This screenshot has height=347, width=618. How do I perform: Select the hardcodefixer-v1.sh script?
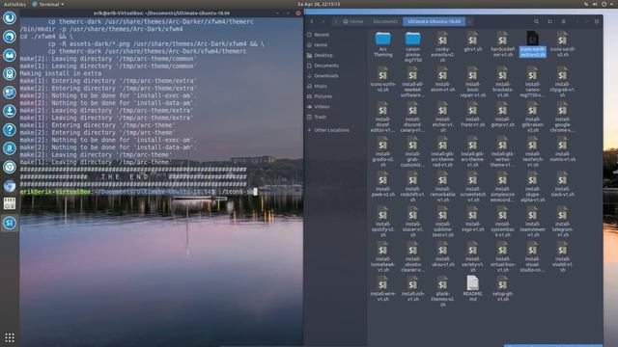502,45
